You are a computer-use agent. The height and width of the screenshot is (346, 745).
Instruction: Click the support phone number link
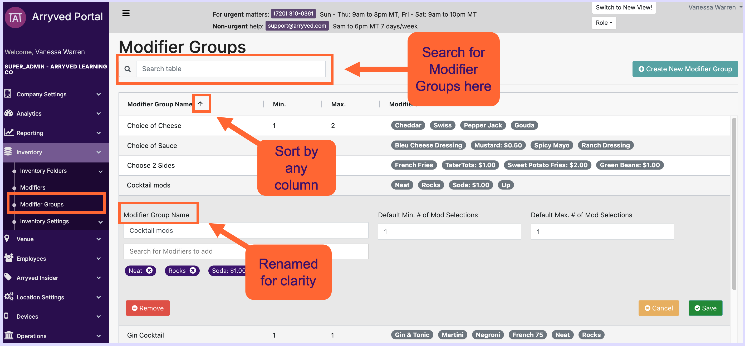coord(293,14)
